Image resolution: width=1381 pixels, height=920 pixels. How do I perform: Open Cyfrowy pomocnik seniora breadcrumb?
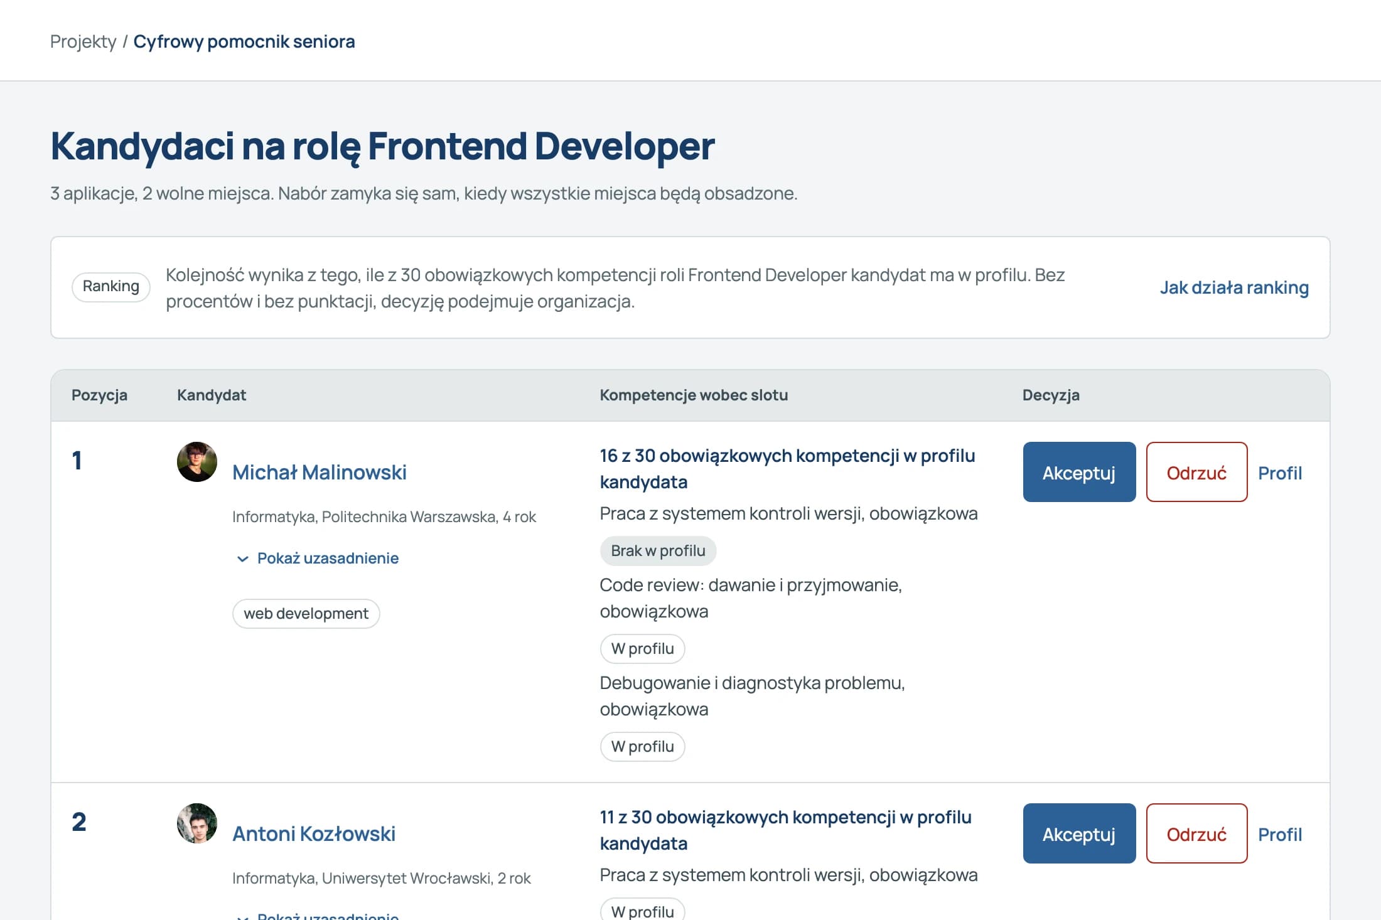click(x=244, y=41)
